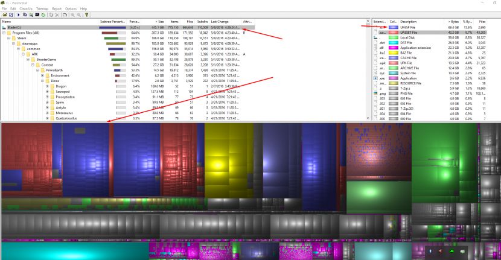Image resolution: width=501 pixels, height=260 pixels.
Task: Click the Command Prompt Here toolbar icon
Action: (x=37, y=14)
